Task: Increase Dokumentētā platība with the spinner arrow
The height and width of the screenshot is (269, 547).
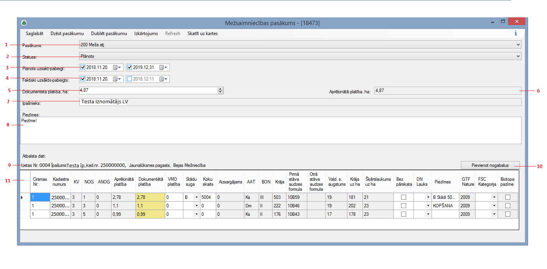Action: click(220, 89)
